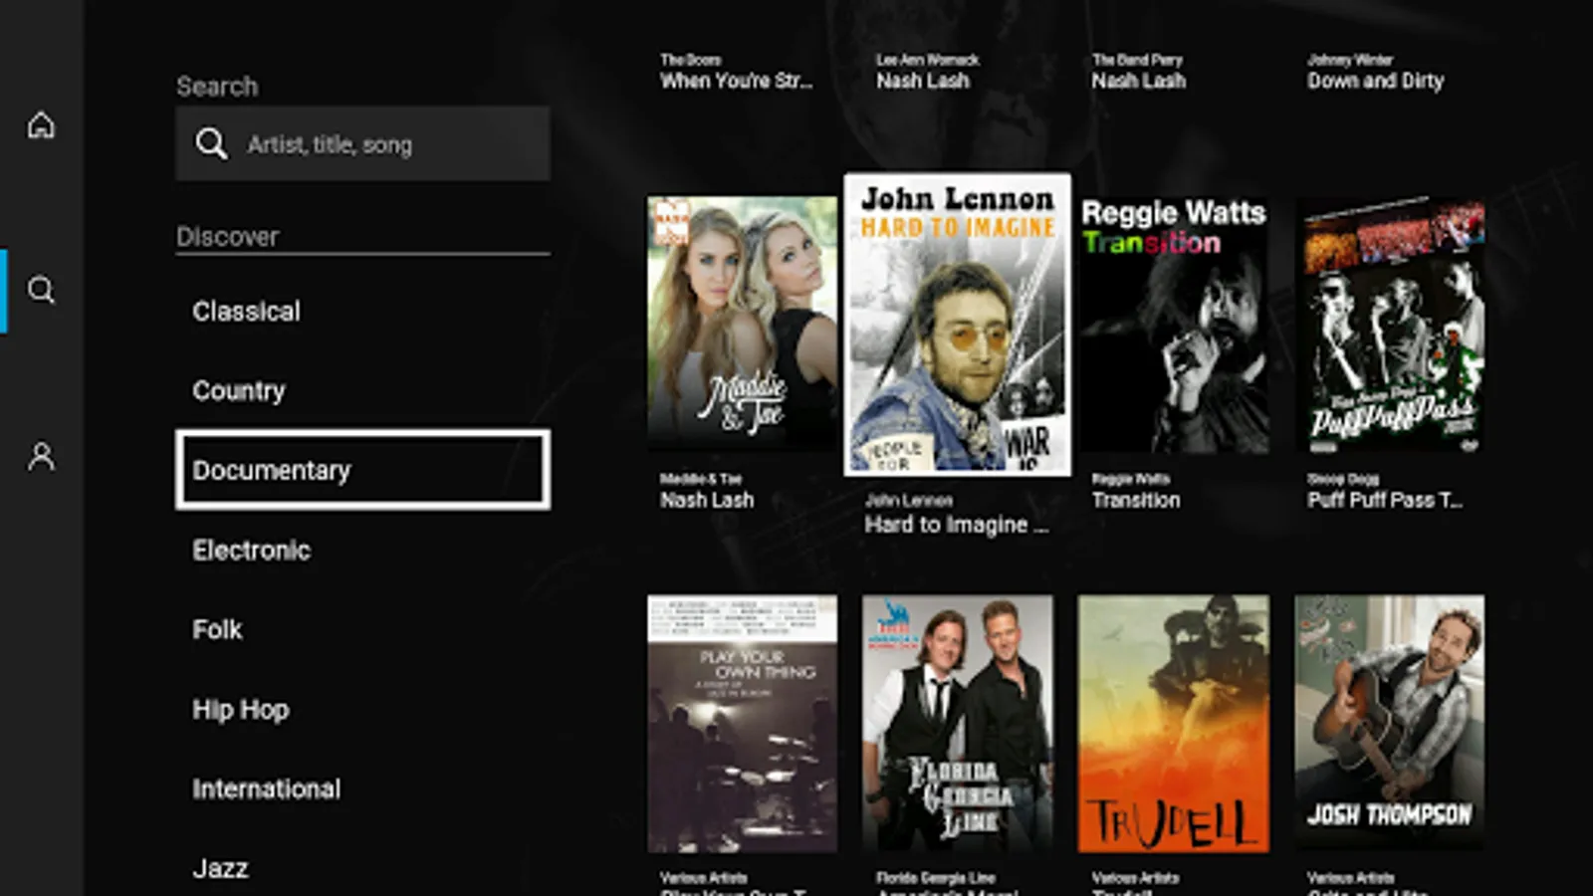Screen dimensions: 1593x896
Task: Open Search from the left sidebar
Action: pyautogui.click(x=41, y=290)
